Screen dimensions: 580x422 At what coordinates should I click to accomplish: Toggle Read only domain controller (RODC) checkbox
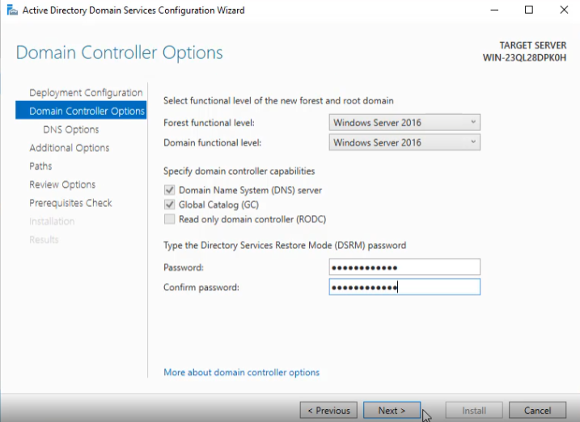[x=169, y=219]
